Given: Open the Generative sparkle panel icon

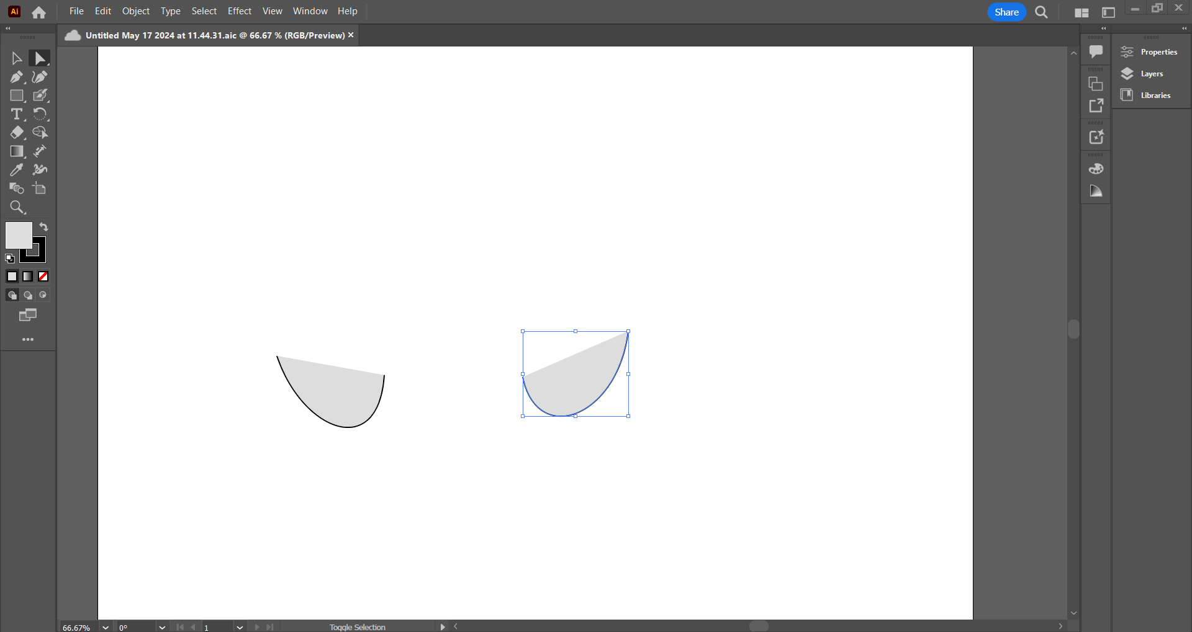Looking at the screenshot, I should pyautogui.click(x=1096, y=137).
